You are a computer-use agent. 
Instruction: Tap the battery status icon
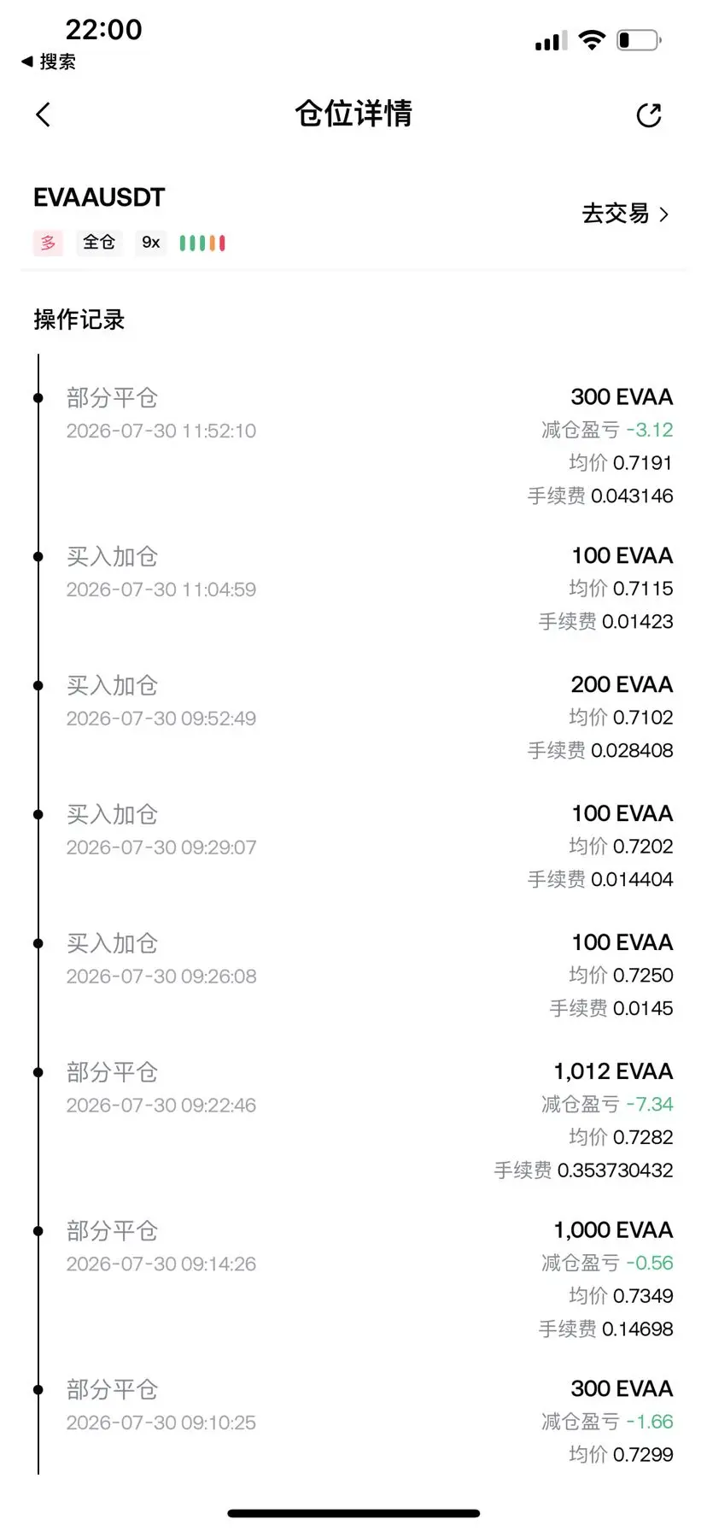[640, 39]
